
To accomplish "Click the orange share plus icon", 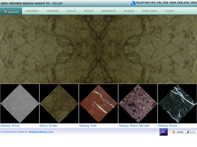I will [x=174, y=132].
